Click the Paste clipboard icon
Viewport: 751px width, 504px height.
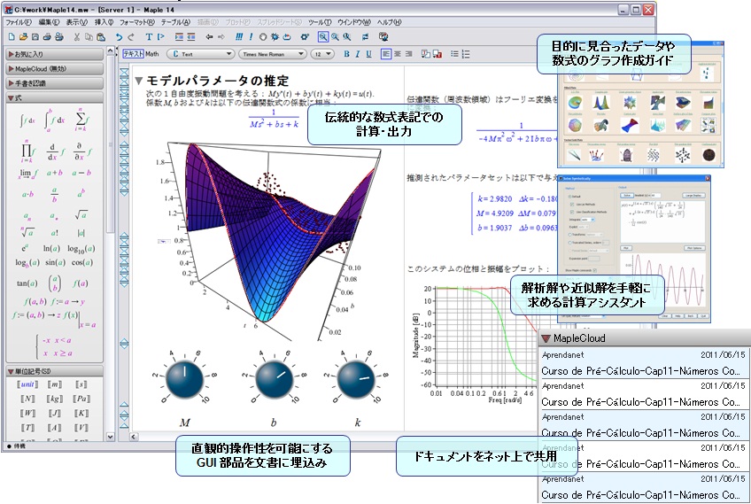(x=101, y=37)
